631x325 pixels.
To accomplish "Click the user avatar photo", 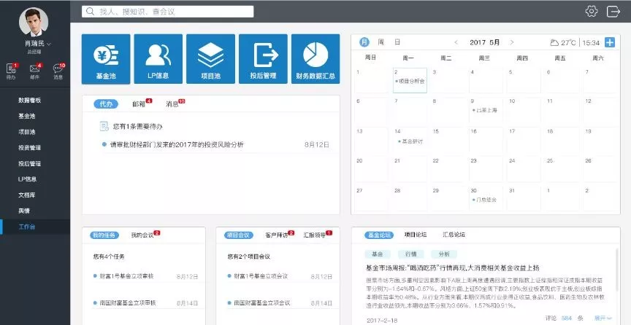I will pyautogui.click(x=34, y=22).
